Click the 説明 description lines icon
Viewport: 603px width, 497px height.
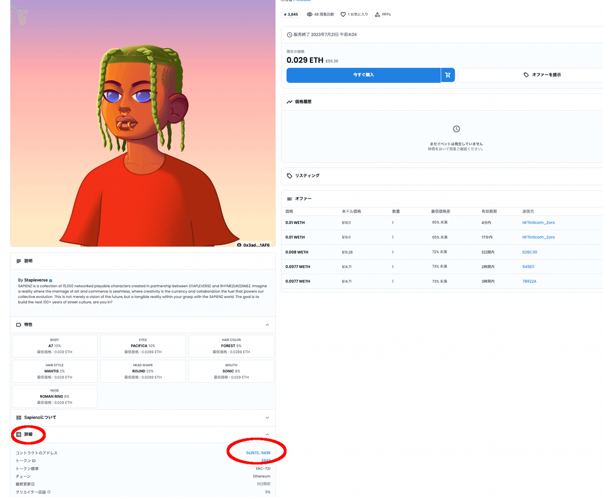point(19,261)
